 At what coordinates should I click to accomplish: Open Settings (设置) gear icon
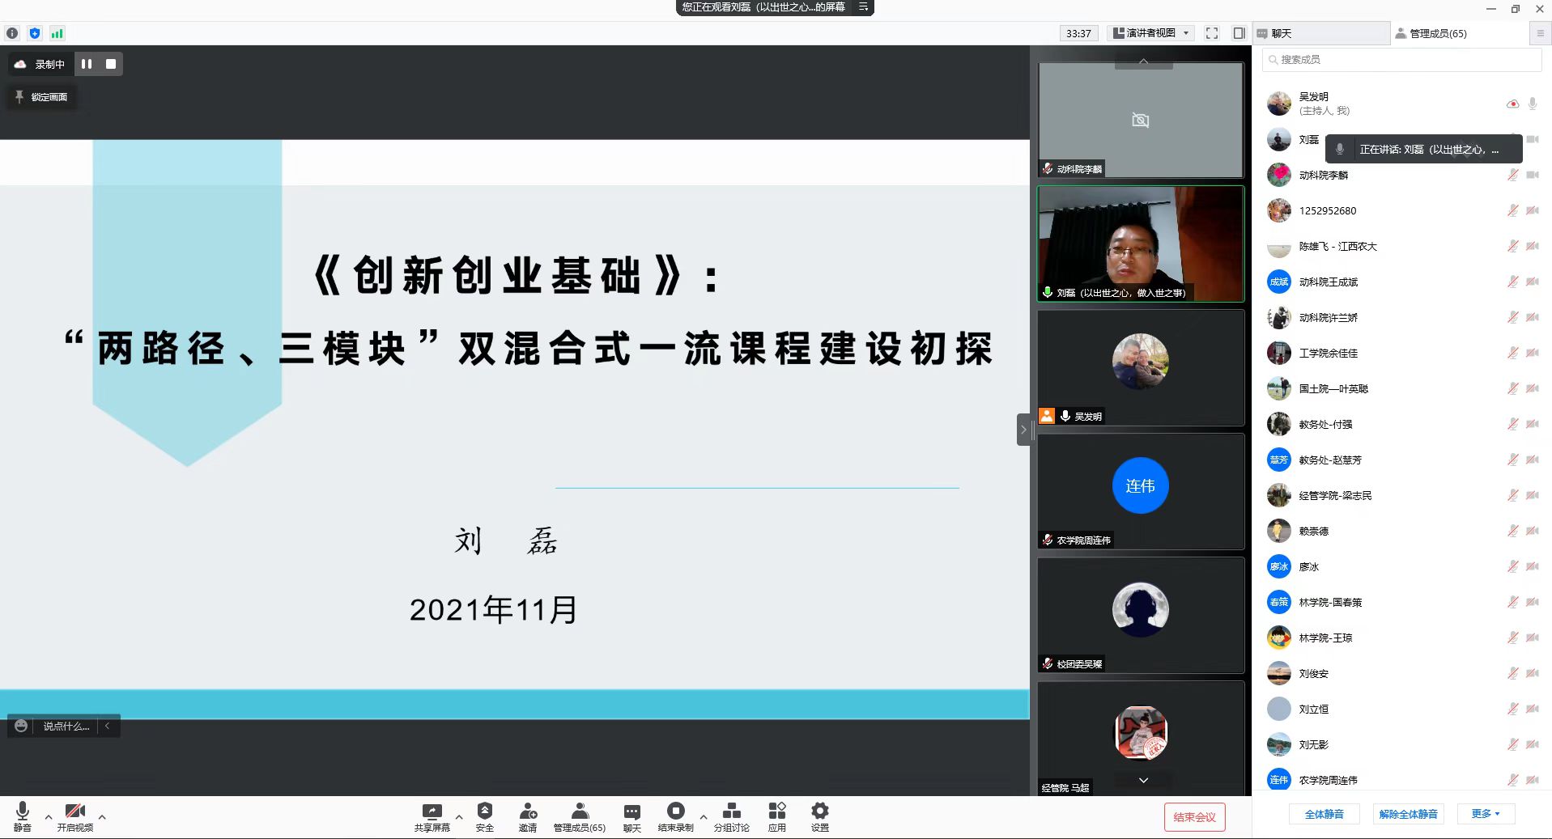pyautogui.click(x=819, y=812)
